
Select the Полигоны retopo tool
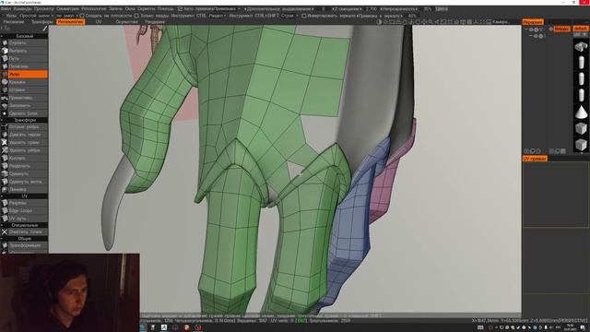coord(24,66)
